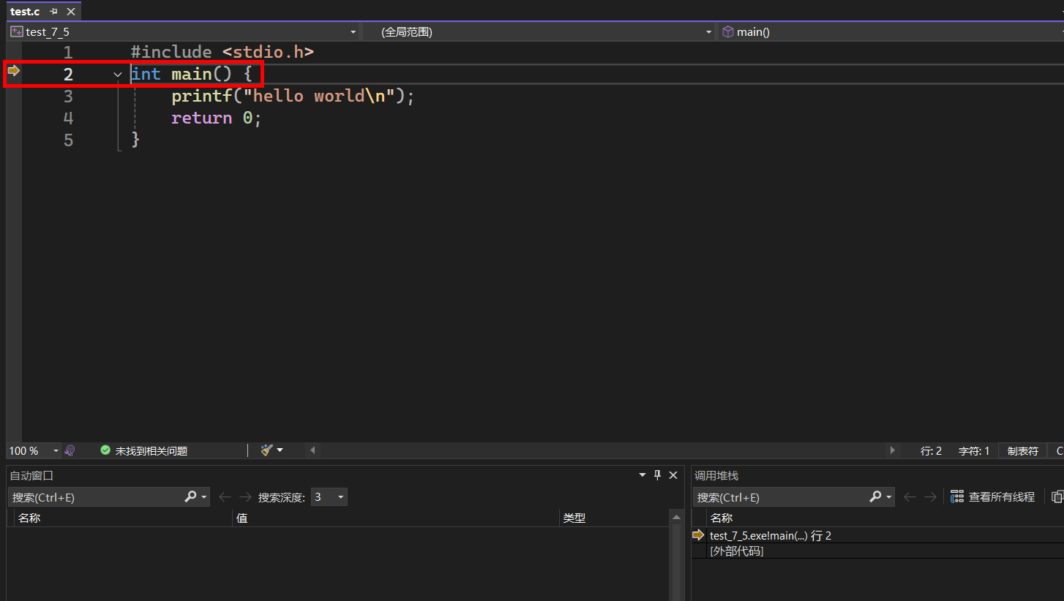Screen dimensions: 1064x601
Task: Click the 调用堆栈 search back arrow
Action: click(x=910, y=497)
